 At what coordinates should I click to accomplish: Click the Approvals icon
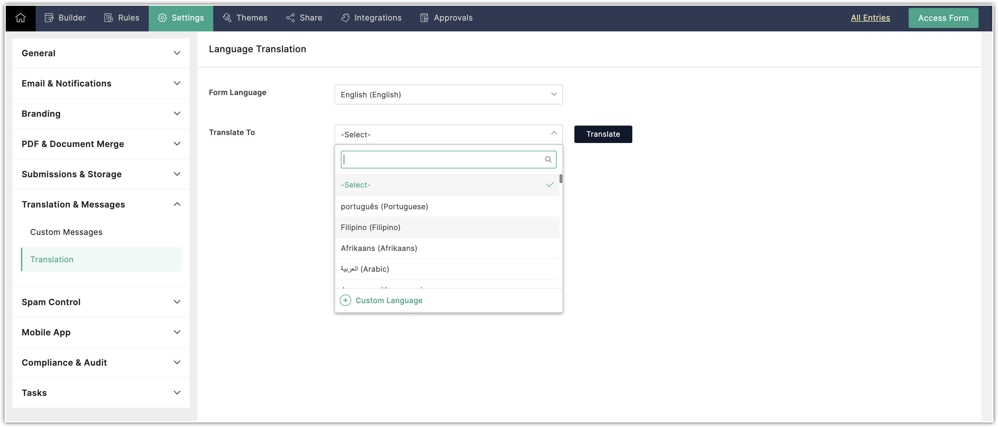point(424,18)
